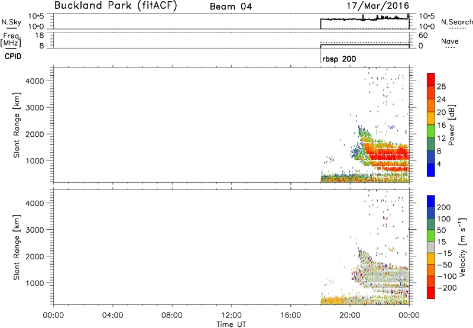Click the "Velocity [m s-1]" colorbar title

[462, 247]
